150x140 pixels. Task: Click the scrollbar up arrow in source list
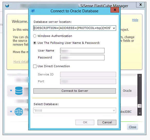[139, 76]
